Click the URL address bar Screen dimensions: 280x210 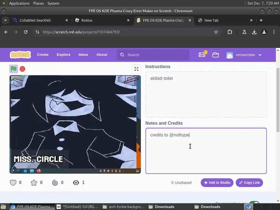tap(127, 32)
